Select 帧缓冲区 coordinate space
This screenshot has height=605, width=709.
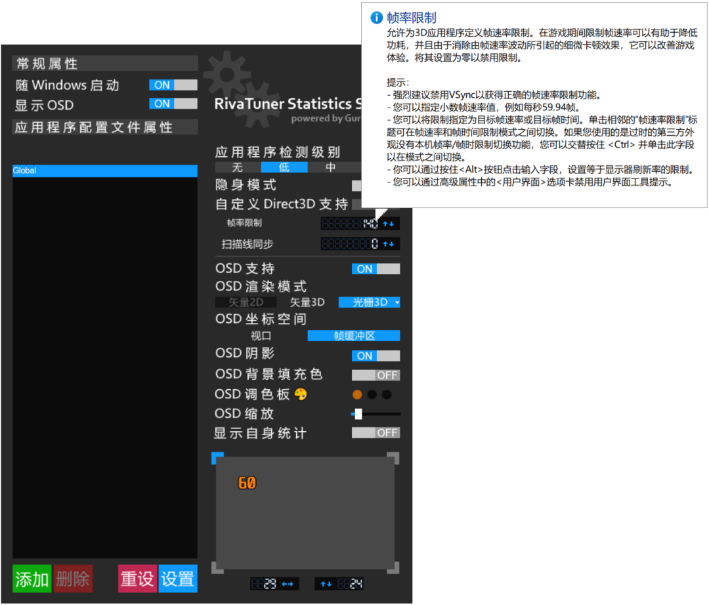pyautogui.click(x=354, y=336)
